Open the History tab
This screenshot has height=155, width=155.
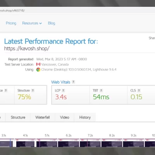[x=85, y=117]
